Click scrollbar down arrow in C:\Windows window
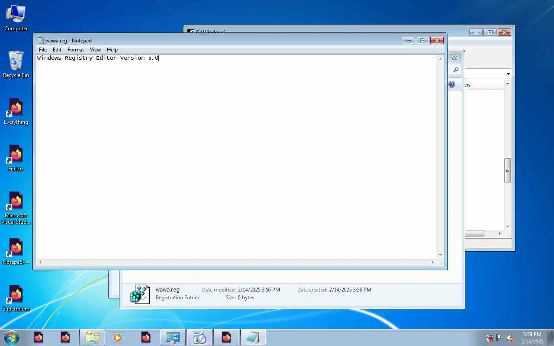 [x=508, y=226]
